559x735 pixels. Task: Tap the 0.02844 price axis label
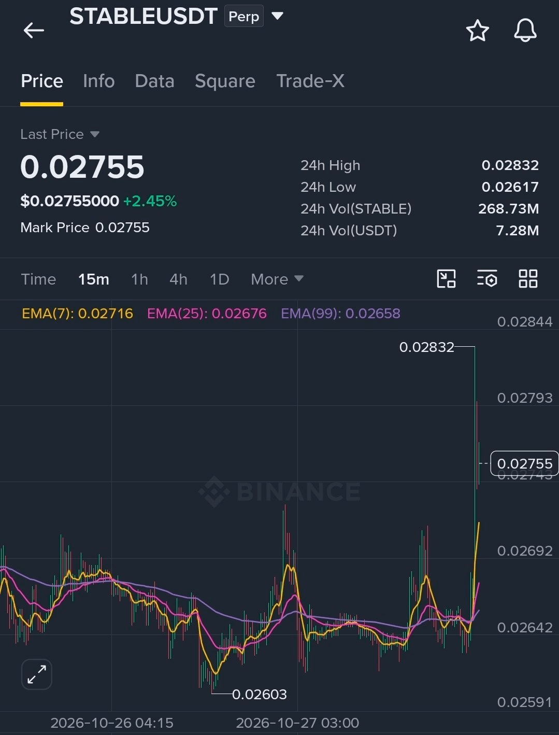coord(525,322)
